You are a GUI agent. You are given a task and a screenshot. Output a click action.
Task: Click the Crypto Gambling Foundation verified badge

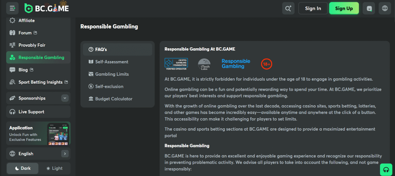click(x=176, y=64)
